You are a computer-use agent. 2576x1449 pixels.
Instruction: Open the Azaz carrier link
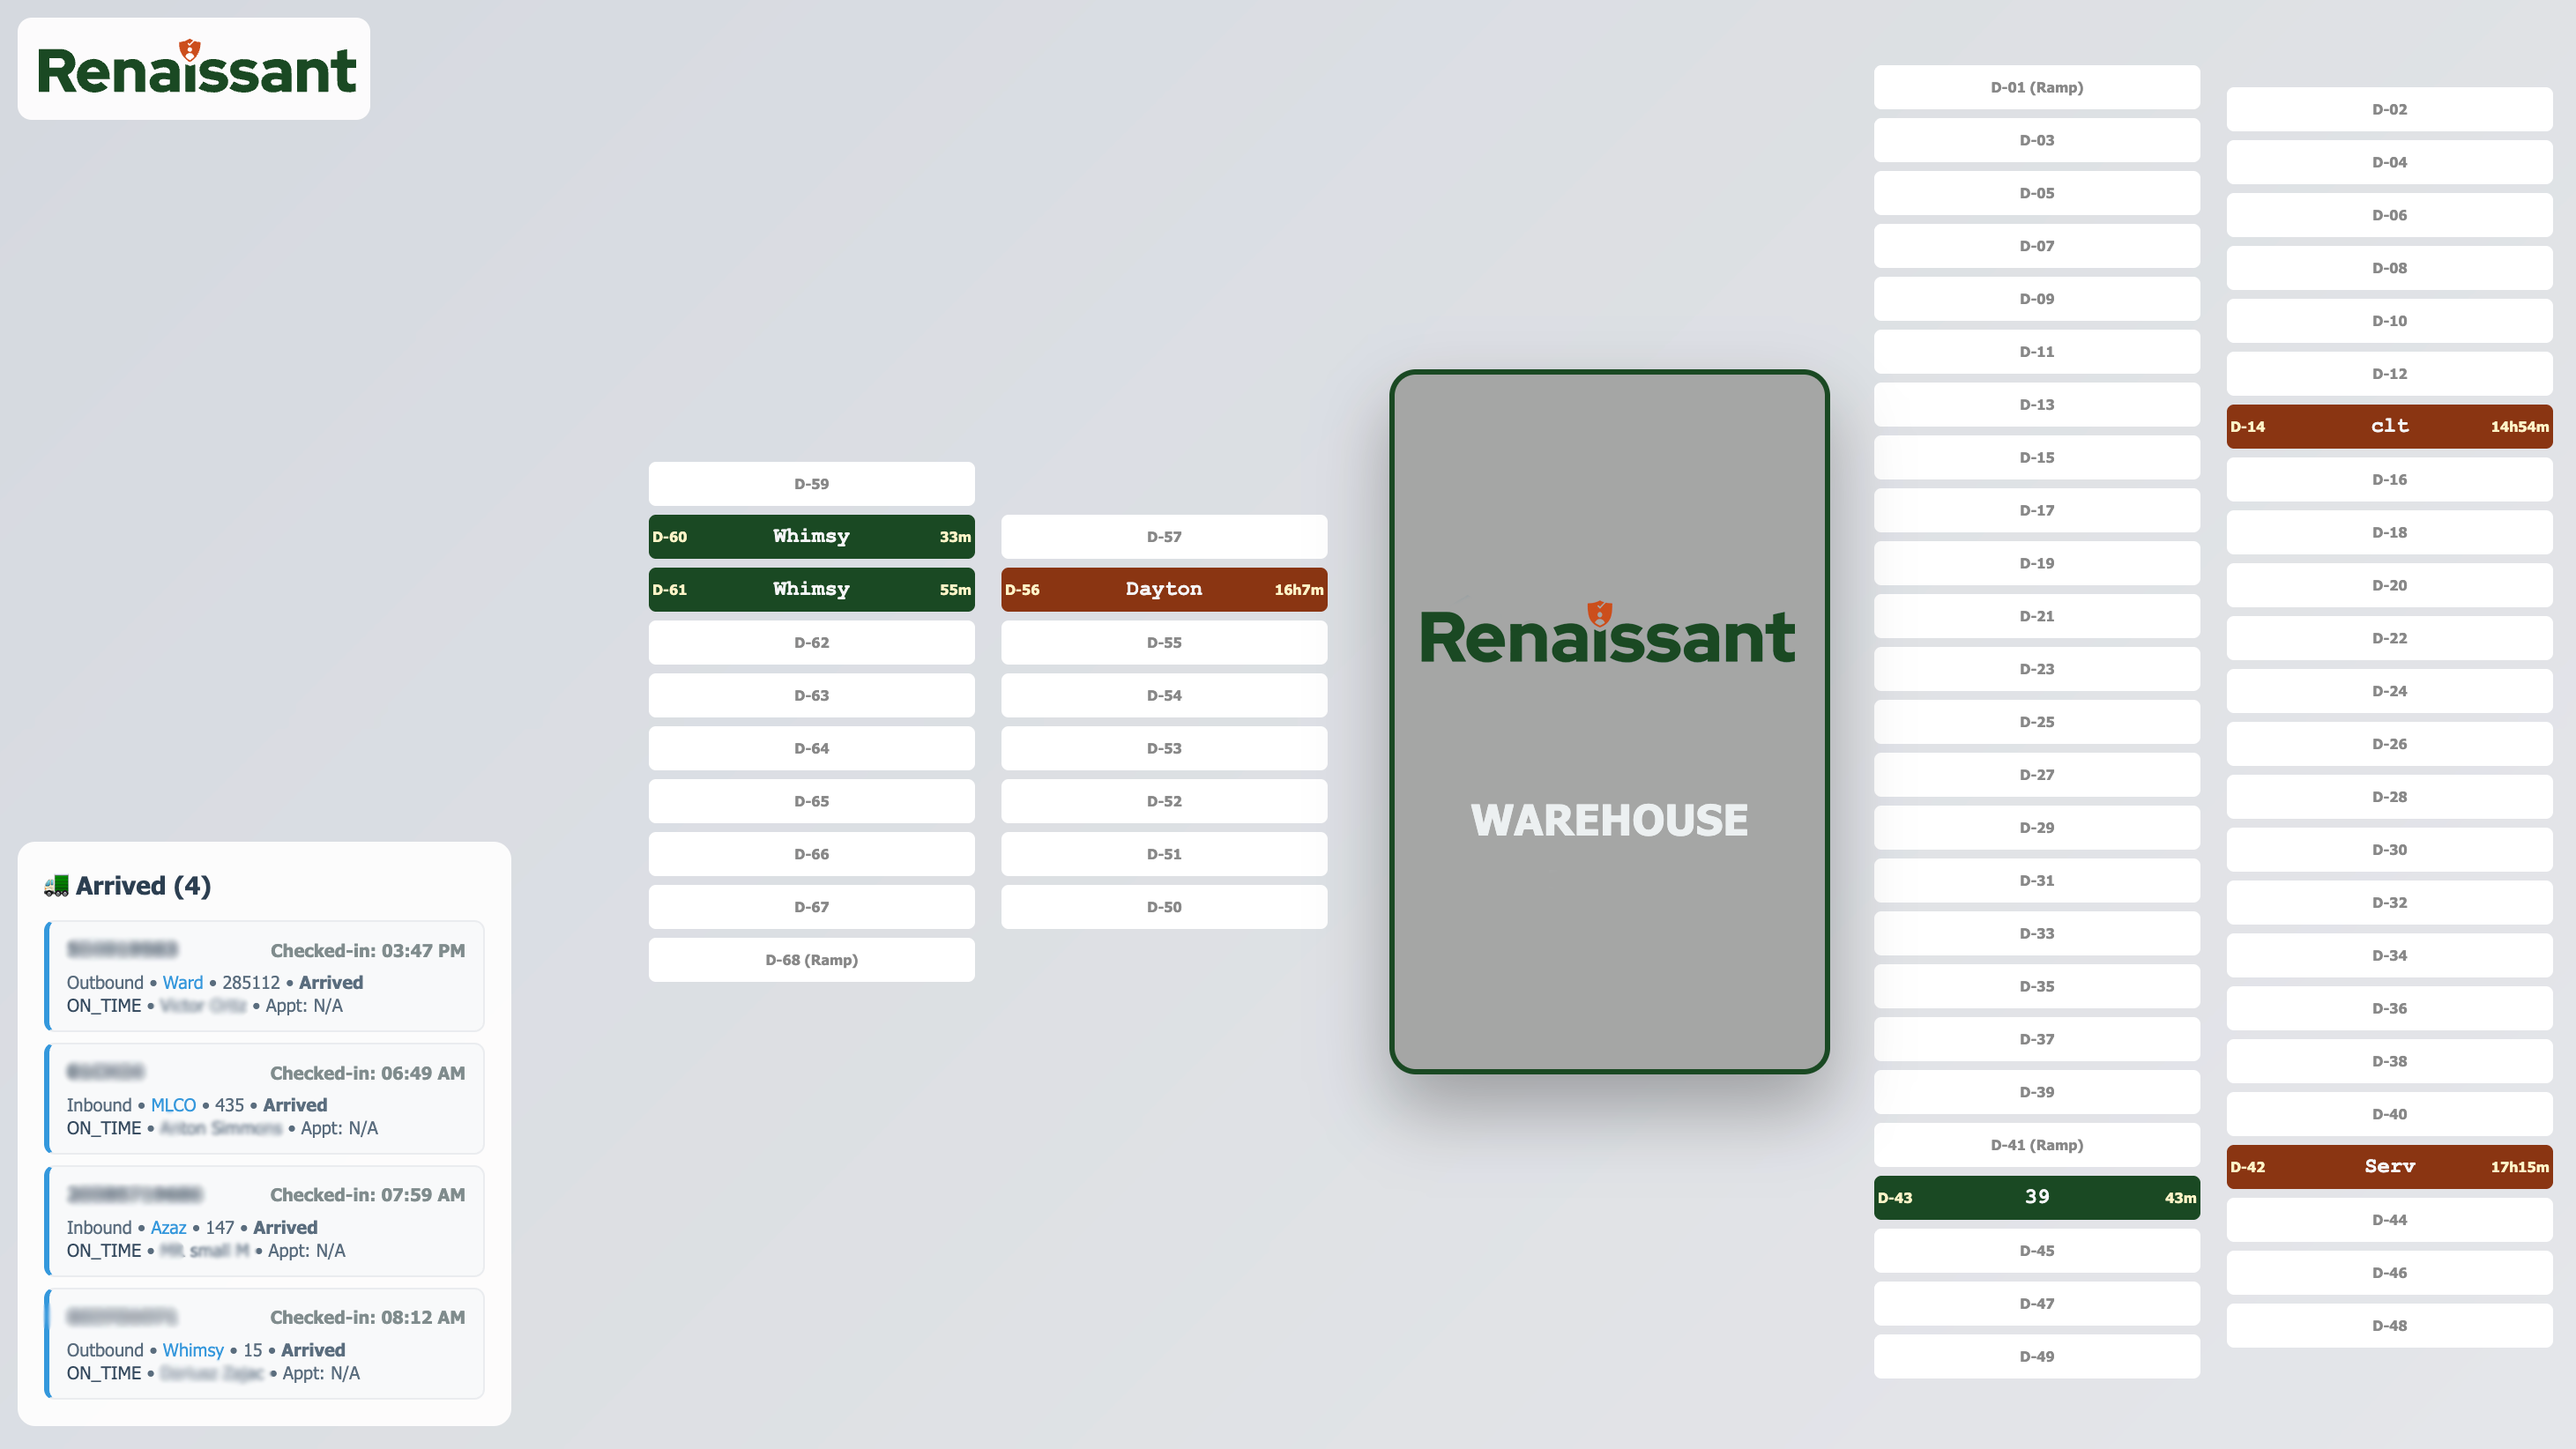point(168,1227)
